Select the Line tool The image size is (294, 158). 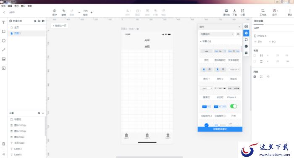pyautogui.click(x=3, y=50)
